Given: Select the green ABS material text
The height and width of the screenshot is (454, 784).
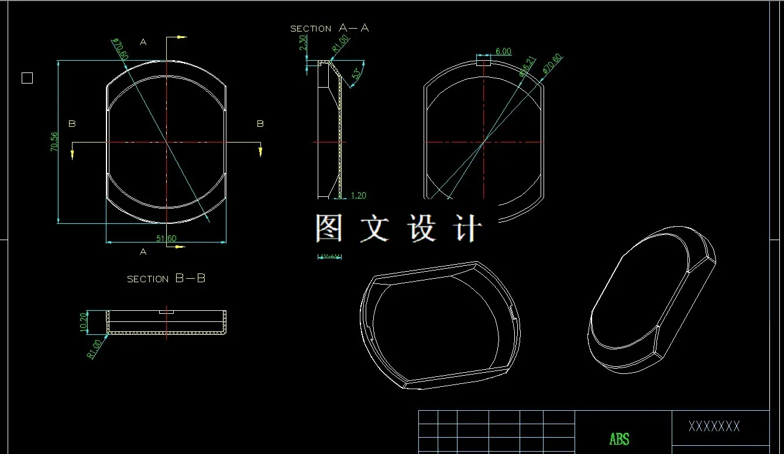Looking at the screenshot, I should (x=620, y=439).
